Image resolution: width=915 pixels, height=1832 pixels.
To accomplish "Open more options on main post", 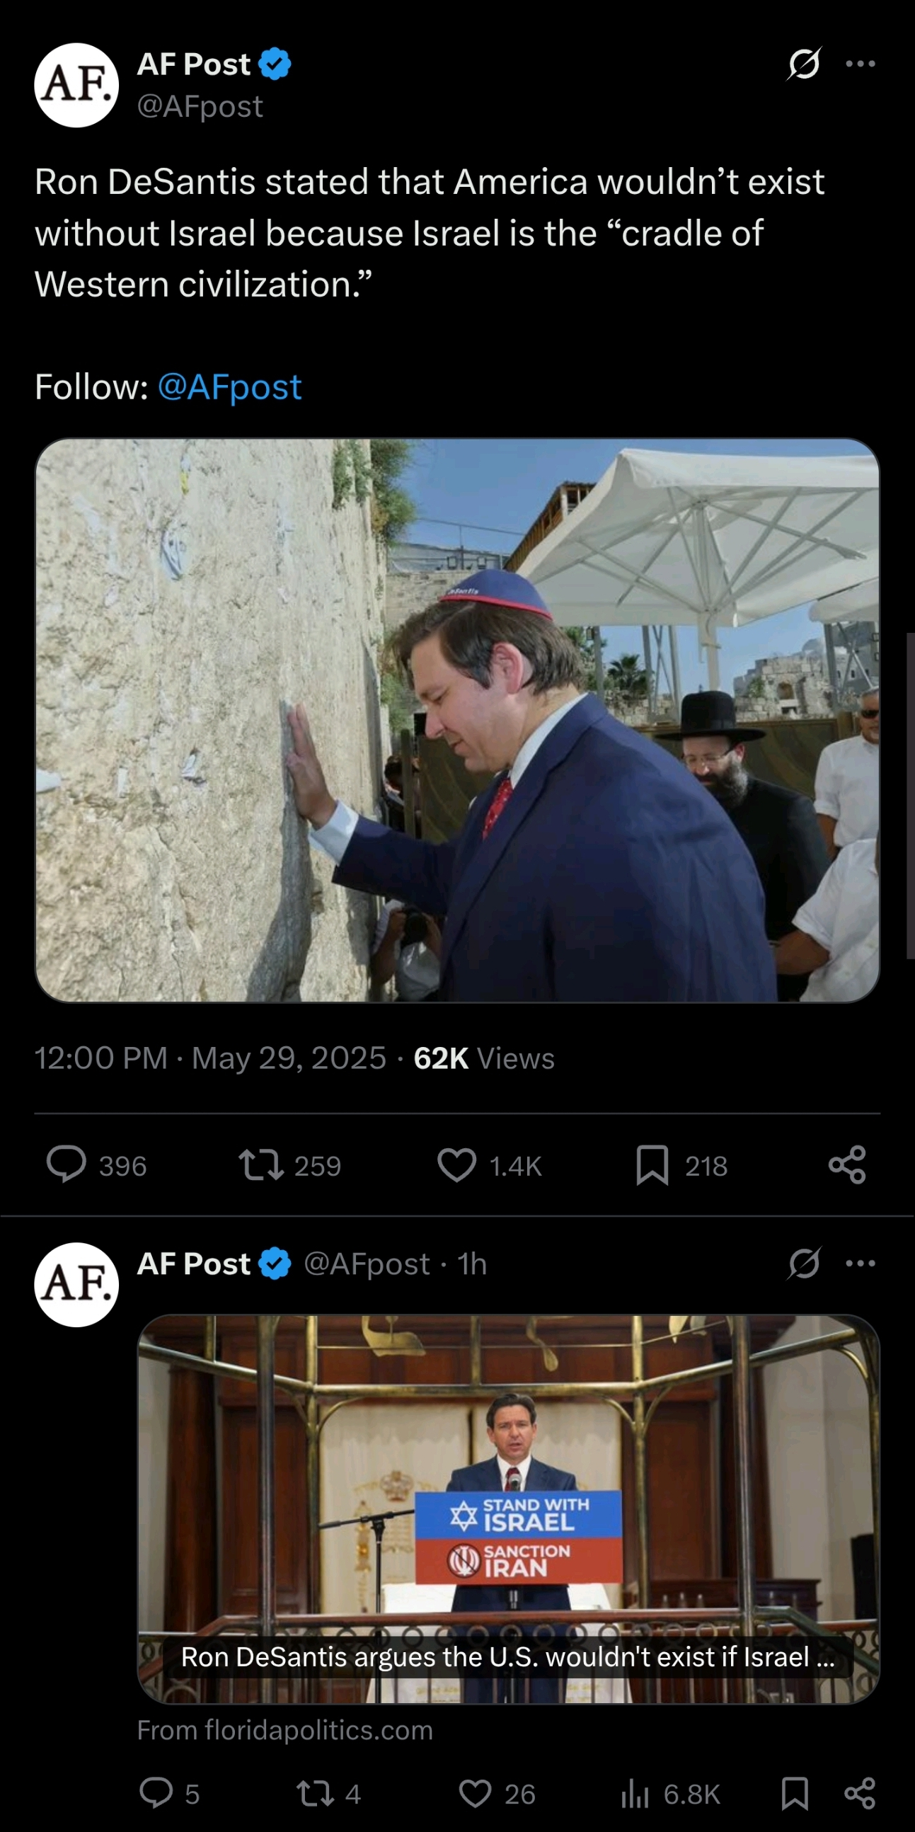I will [861, 64].
